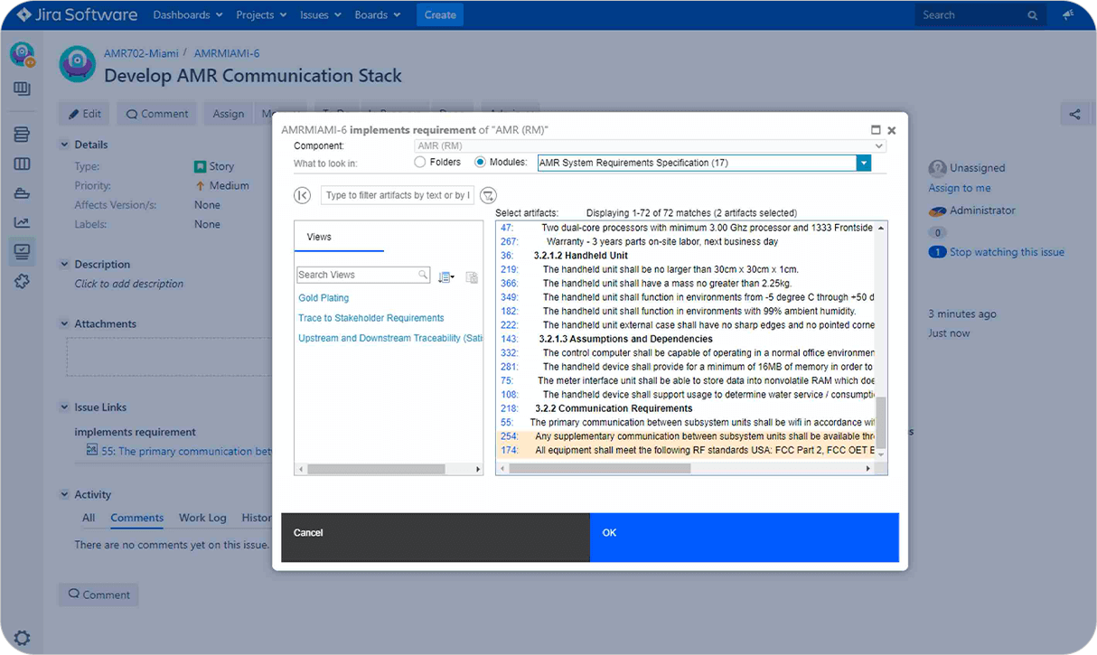
Task: Open the Projects dropdown menu
Action: tap(261, 14)
